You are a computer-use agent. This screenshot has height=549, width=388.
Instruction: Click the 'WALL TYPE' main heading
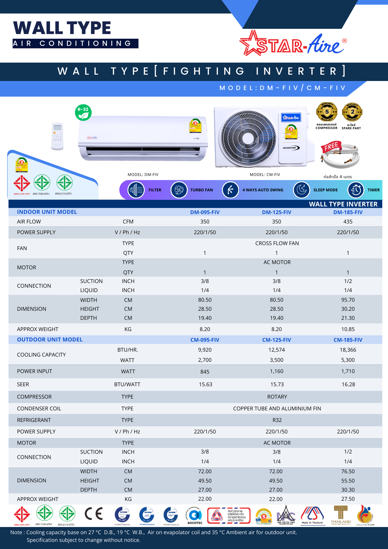point(62,28)
